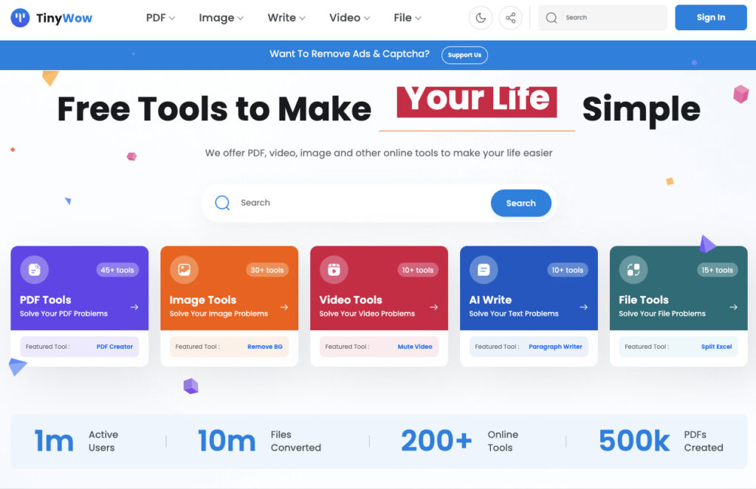Toggle dark mode with moon icon
The height and width of the screenshot is (489, 756).
[481, 18]
